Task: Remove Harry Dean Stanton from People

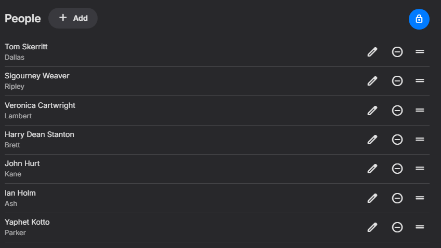Action: (397, 140)
